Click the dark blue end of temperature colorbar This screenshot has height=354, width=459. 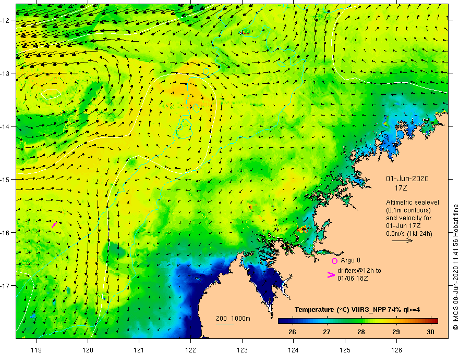[x=283, y=321]
